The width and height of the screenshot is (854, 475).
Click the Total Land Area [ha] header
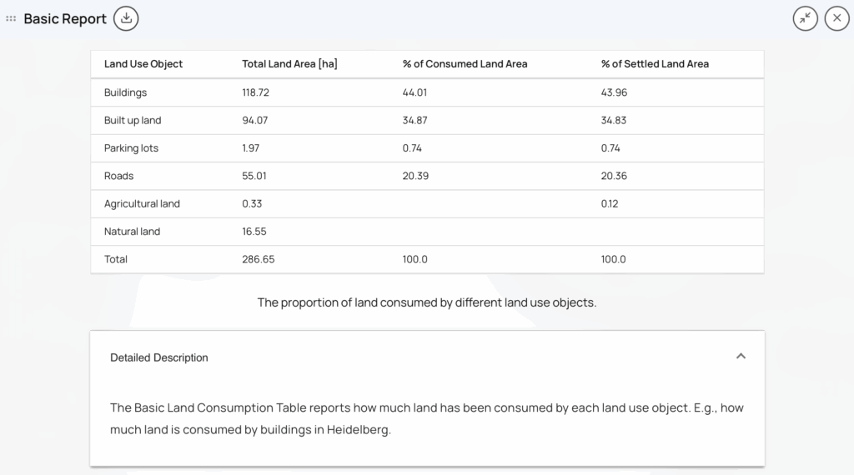289,64
